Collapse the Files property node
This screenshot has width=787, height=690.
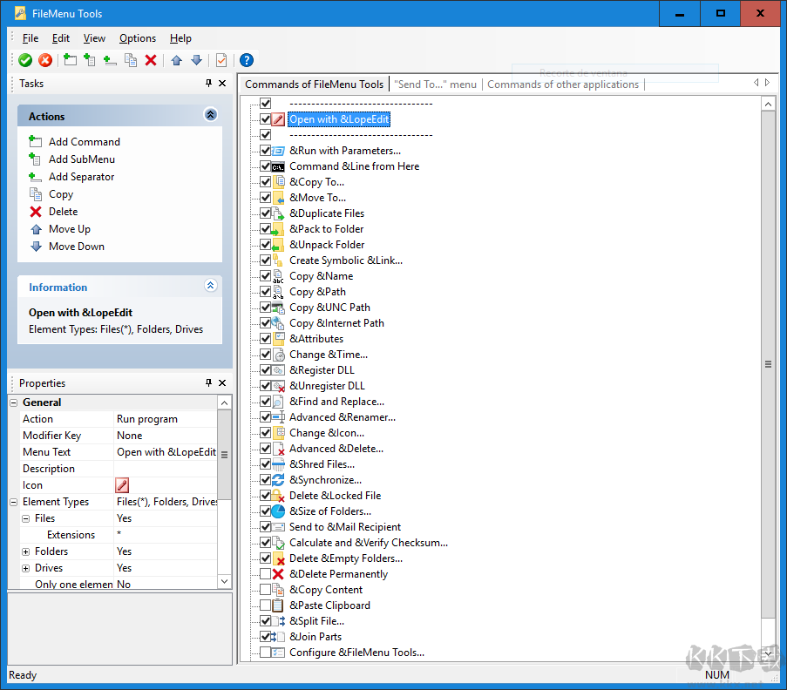25,518
